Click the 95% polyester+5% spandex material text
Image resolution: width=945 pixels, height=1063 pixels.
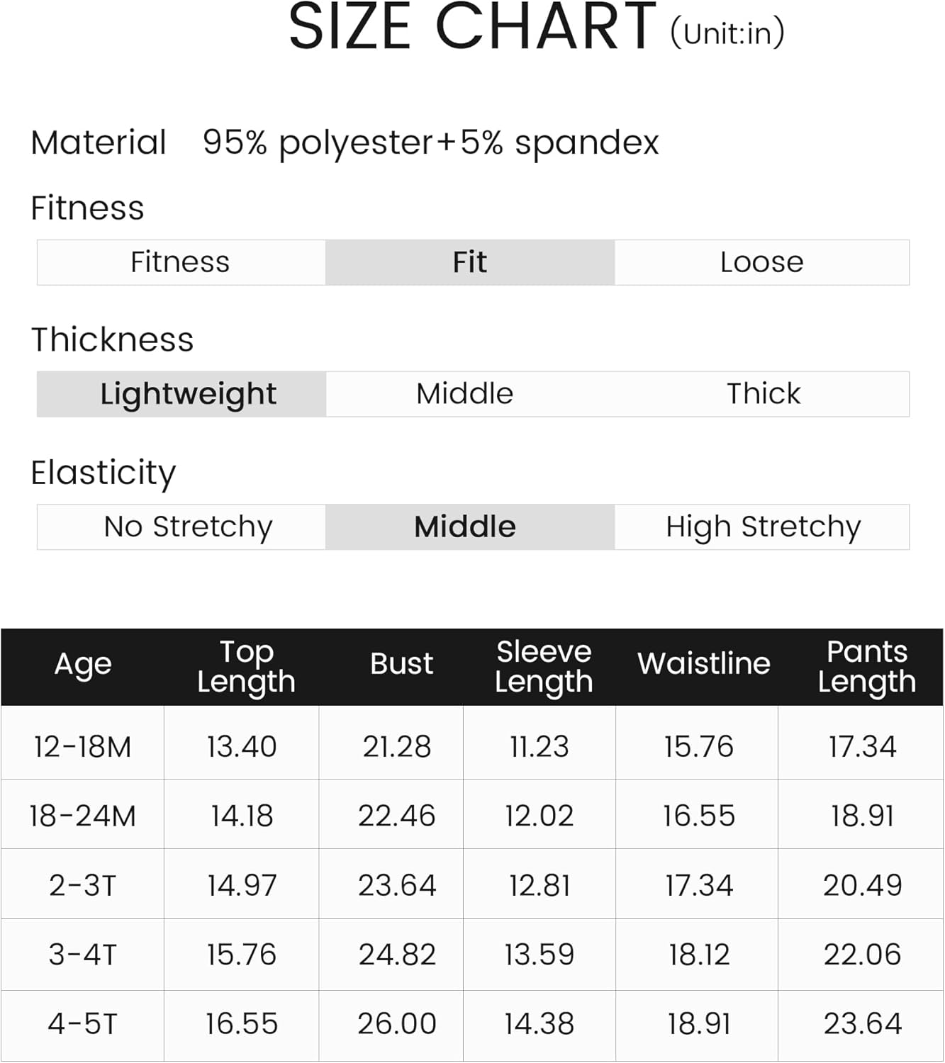coord(430,142)
